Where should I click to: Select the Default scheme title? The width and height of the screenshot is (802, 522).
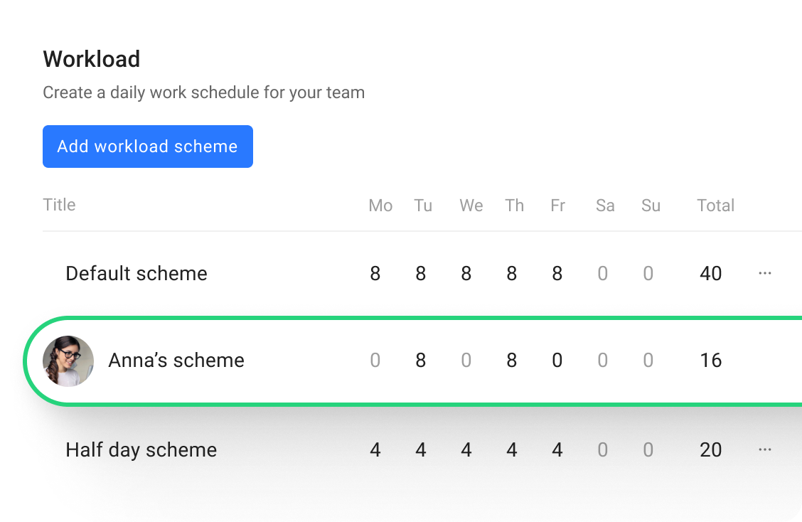pyautogui.click(x=137, y=273)
